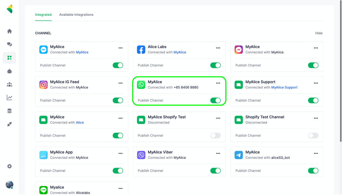
Task: Click the user avatar at bottom left
Action: [9, 184]
